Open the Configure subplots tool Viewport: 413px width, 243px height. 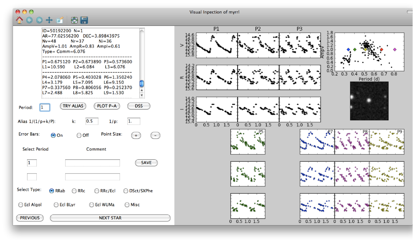(x=74, y=20)
